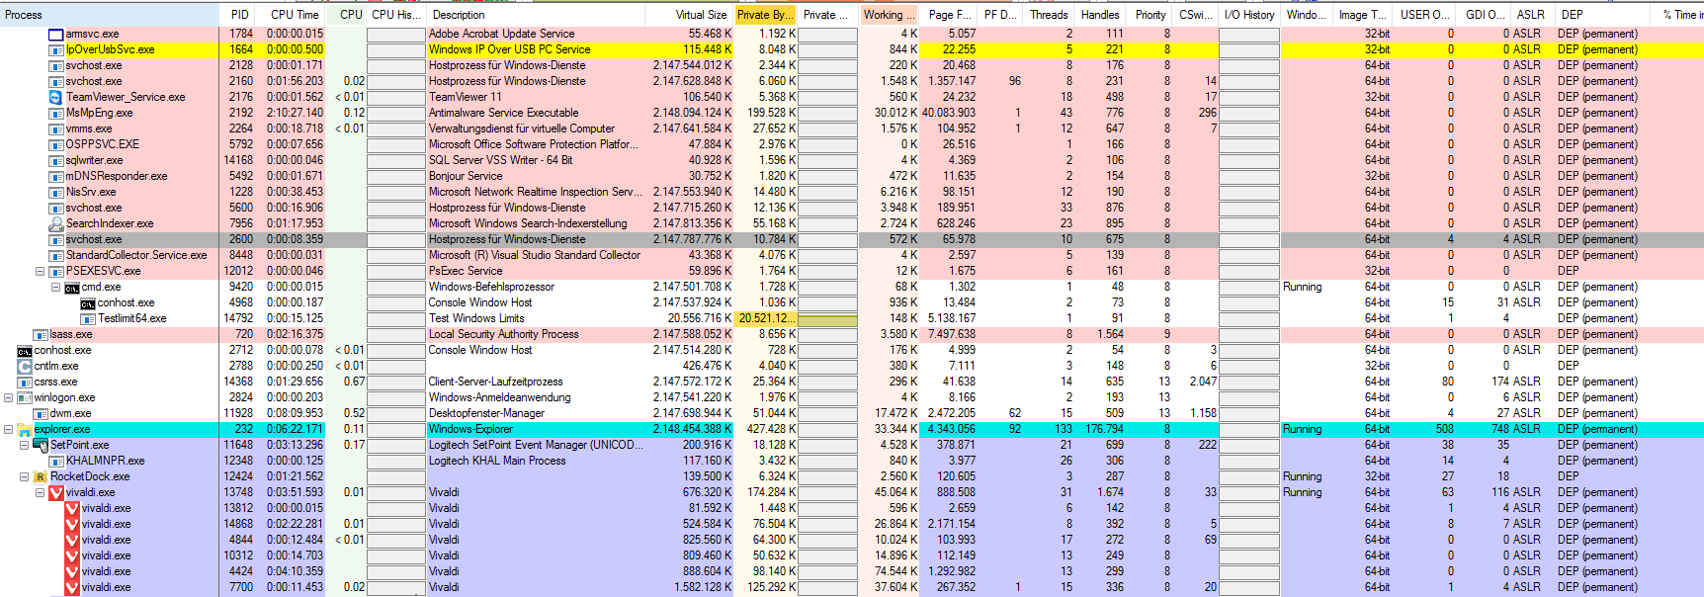
Task: Click 'Running' window status in explorer.exe row
Action: tap(1302, 429)
